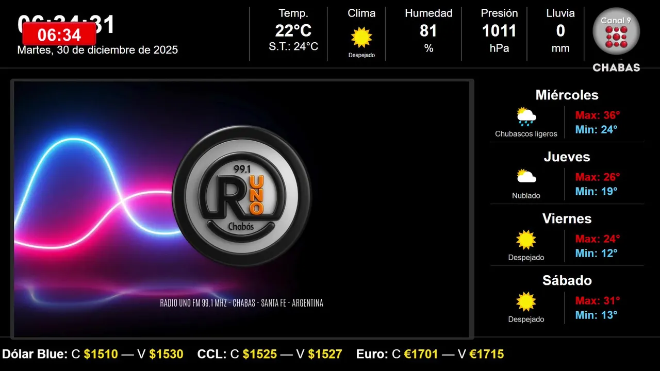Select the Viernes forecast heading

(567, 218)
